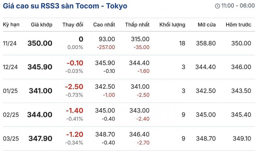Open the 11/24 contract row
This screenshot has height=151, width=256.
[10, 43]
